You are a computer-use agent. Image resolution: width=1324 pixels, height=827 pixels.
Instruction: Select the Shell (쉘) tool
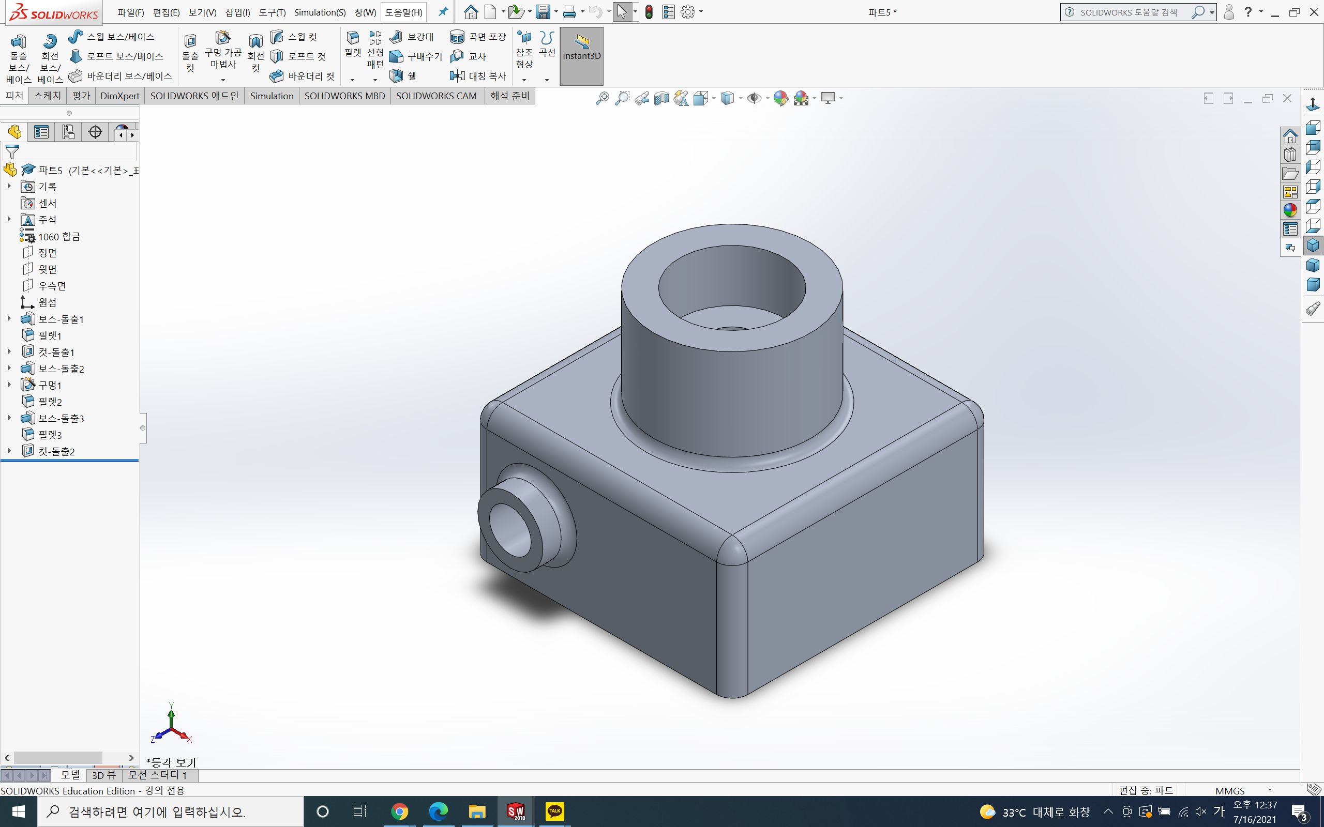tap(397, 75)
